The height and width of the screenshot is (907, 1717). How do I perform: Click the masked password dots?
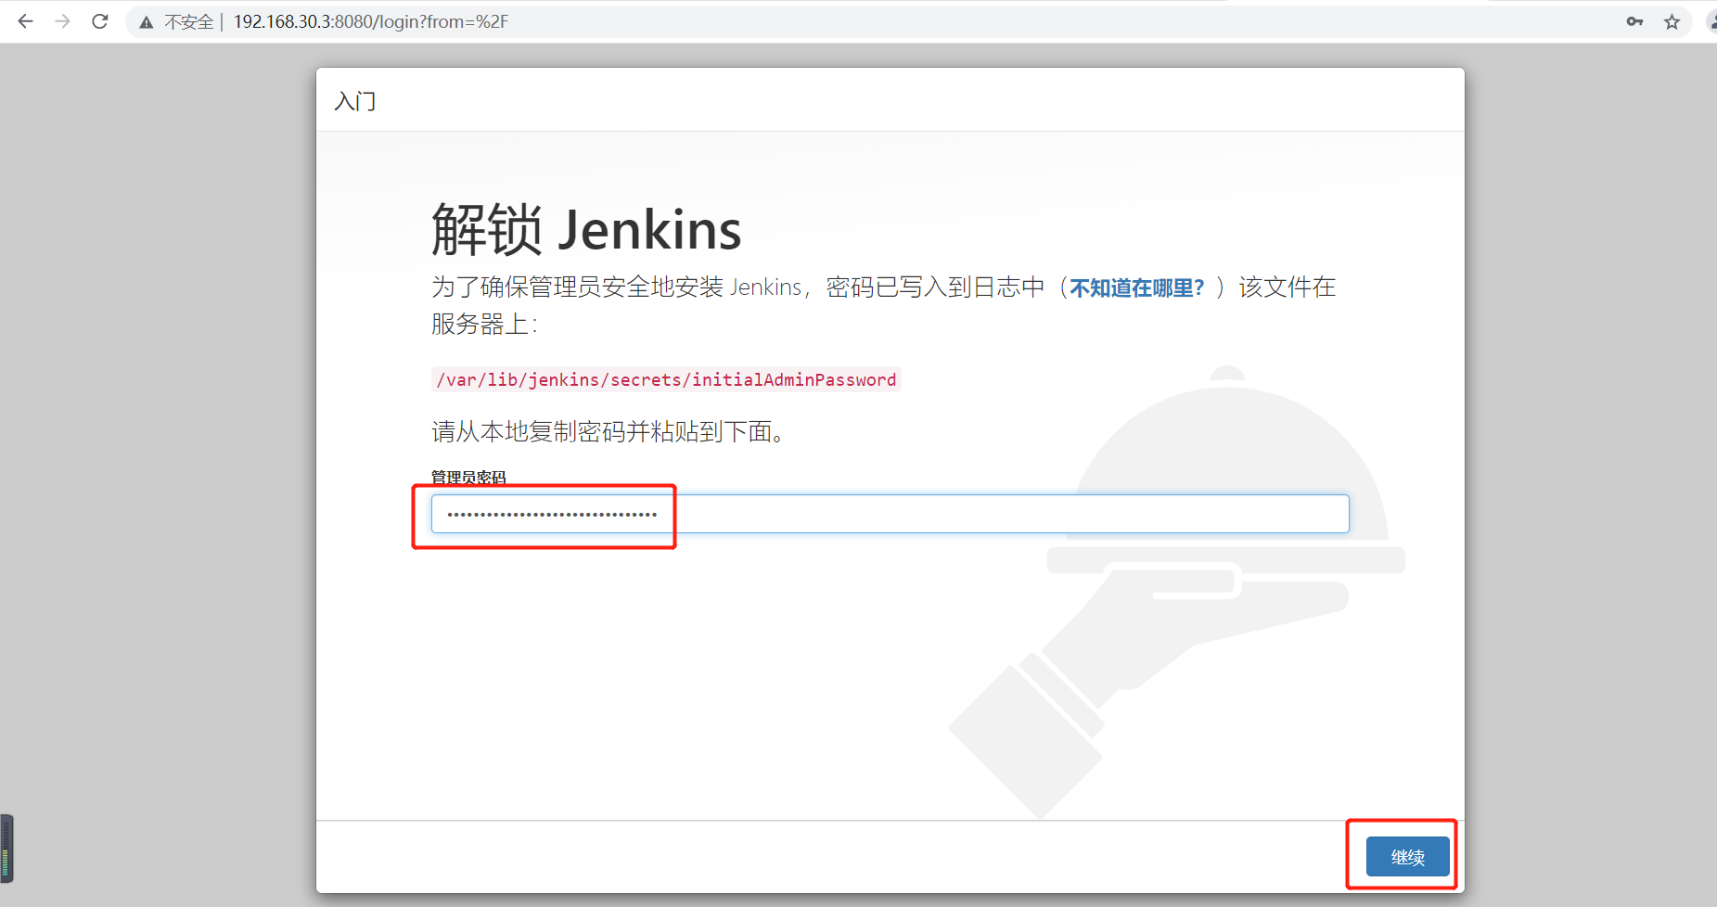(549, 513)
